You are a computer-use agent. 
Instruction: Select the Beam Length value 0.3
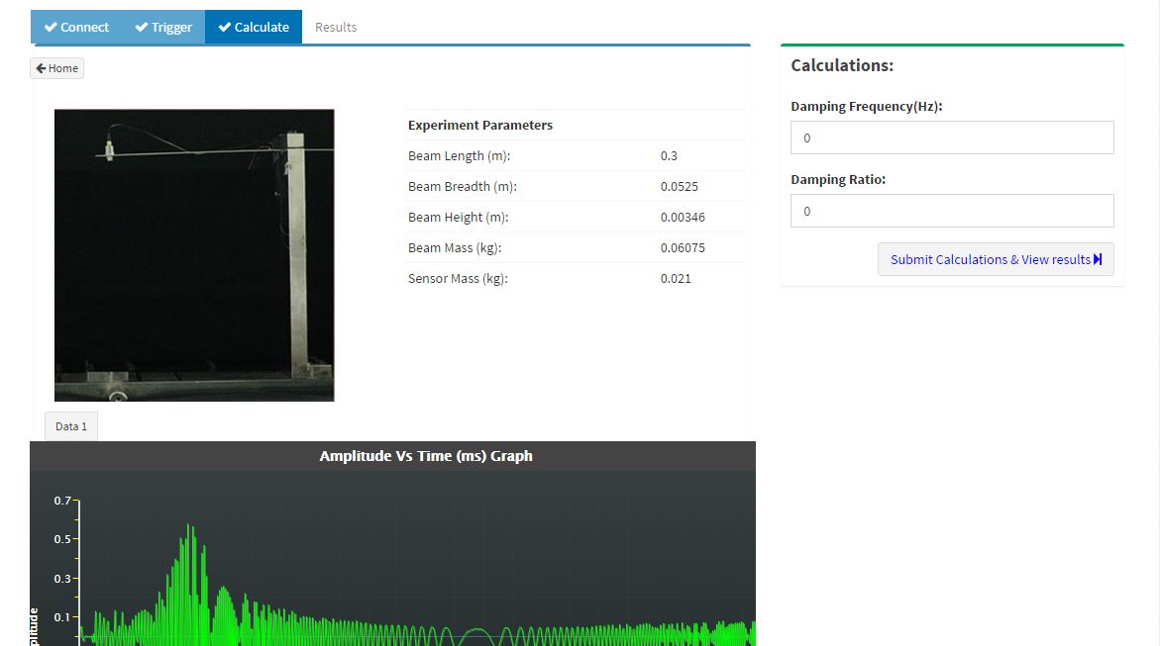[x=669, y=156]
